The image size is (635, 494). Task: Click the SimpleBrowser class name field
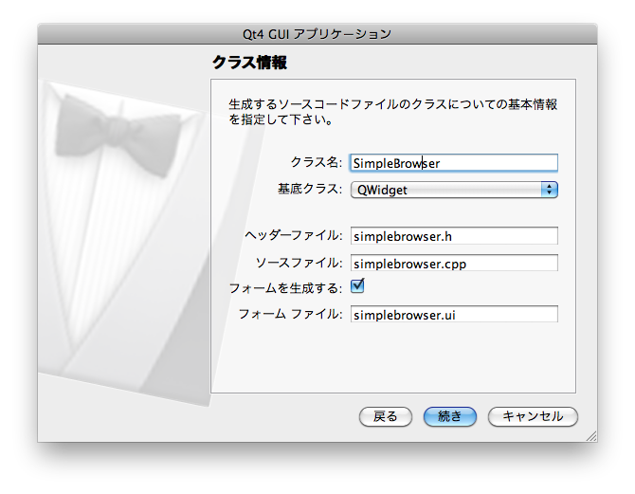tap(453, 163)
